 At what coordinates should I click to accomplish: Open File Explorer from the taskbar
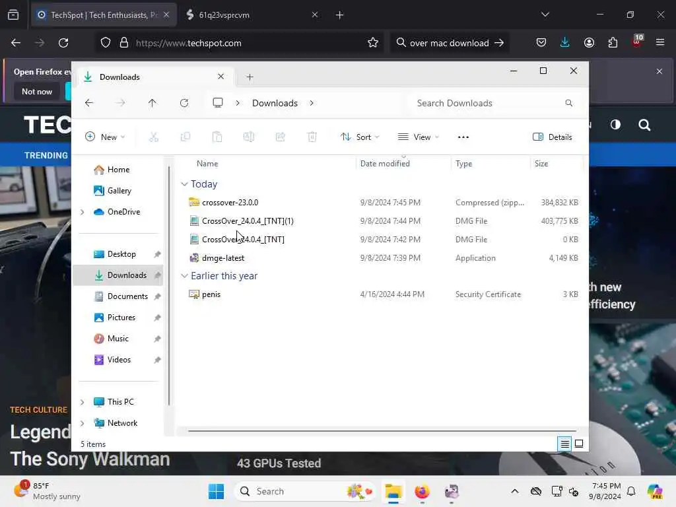tap(393, 491)
